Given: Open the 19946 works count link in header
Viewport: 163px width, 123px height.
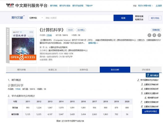Looking at the screenshot, I should coord(49,35).
